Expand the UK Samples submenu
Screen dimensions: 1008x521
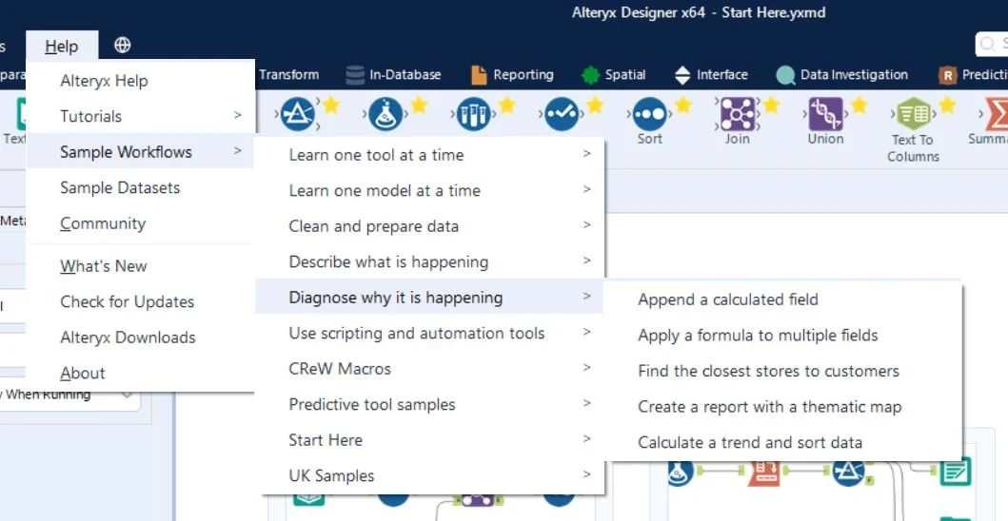(429, 476)
